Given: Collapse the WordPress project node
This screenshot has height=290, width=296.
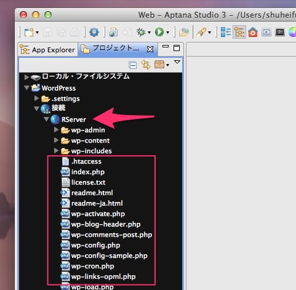Looking at the screenshot, I should [26, 88].
